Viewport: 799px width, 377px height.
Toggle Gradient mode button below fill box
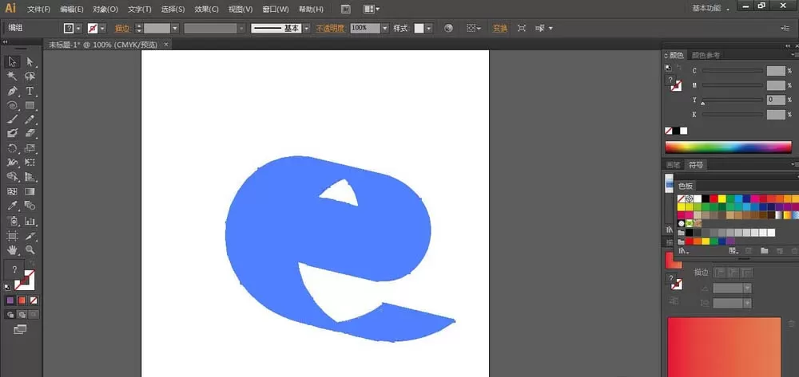tap(22, 300)
